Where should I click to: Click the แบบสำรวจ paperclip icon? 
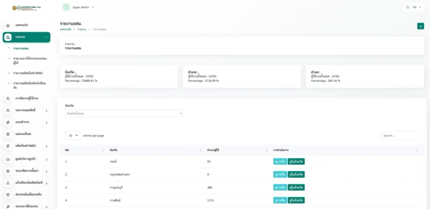8,122
